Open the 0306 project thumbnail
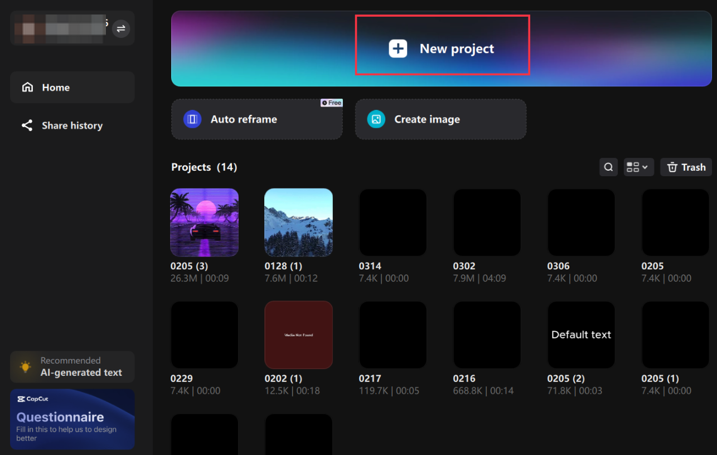717x455 pixels. [581, 222]
